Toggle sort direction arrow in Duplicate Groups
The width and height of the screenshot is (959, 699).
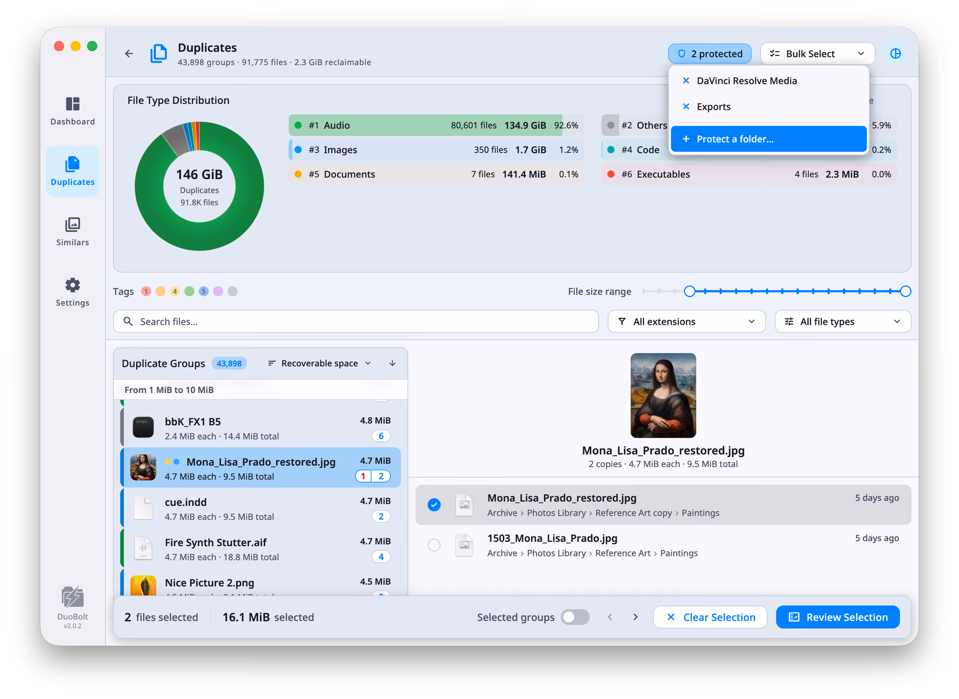tap(393, 364)
